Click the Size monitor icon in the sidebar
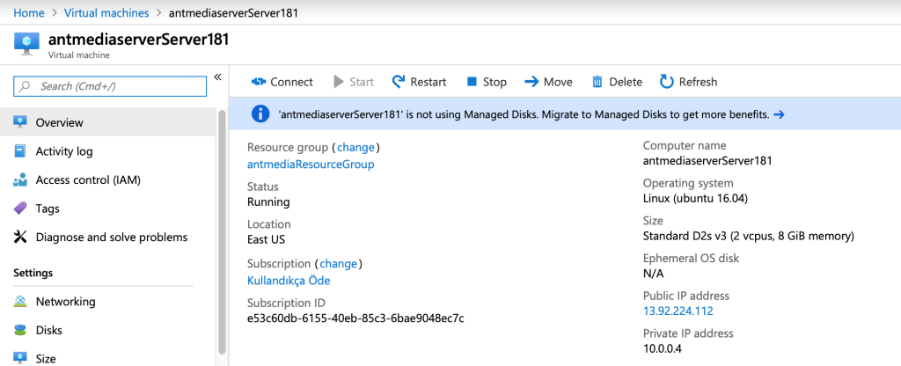Viewport: 901px width, 366px height. (x=20, y=359)
